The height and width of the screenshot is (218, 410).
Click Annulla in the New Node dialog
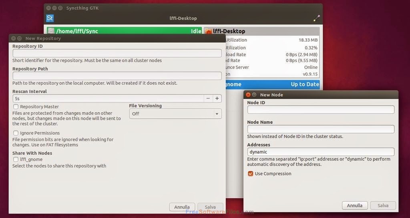coord(355,206)
